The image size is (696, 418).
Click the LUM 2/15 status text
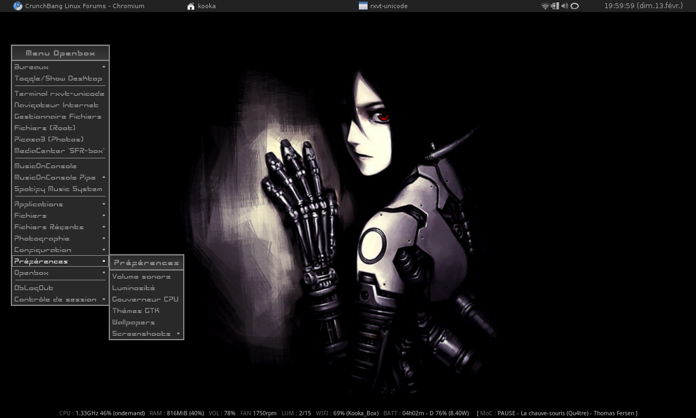296,413
